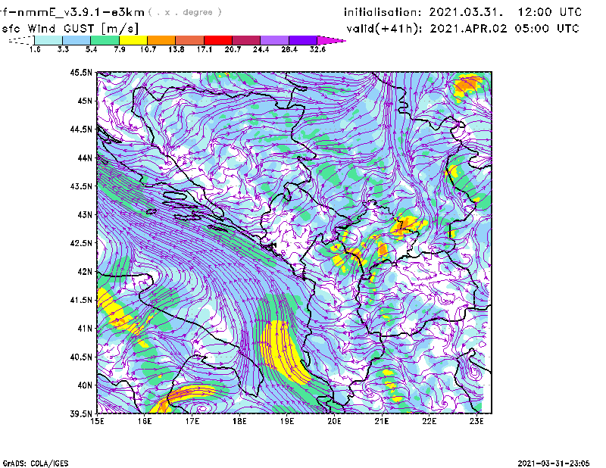Image resolution: width=606 pixels, height=468 pixels.
Task: Click the 44N latitude label
Action: point(85,158)
